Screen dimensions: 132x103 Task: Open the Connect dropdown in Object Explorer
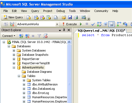coord(9,36)
